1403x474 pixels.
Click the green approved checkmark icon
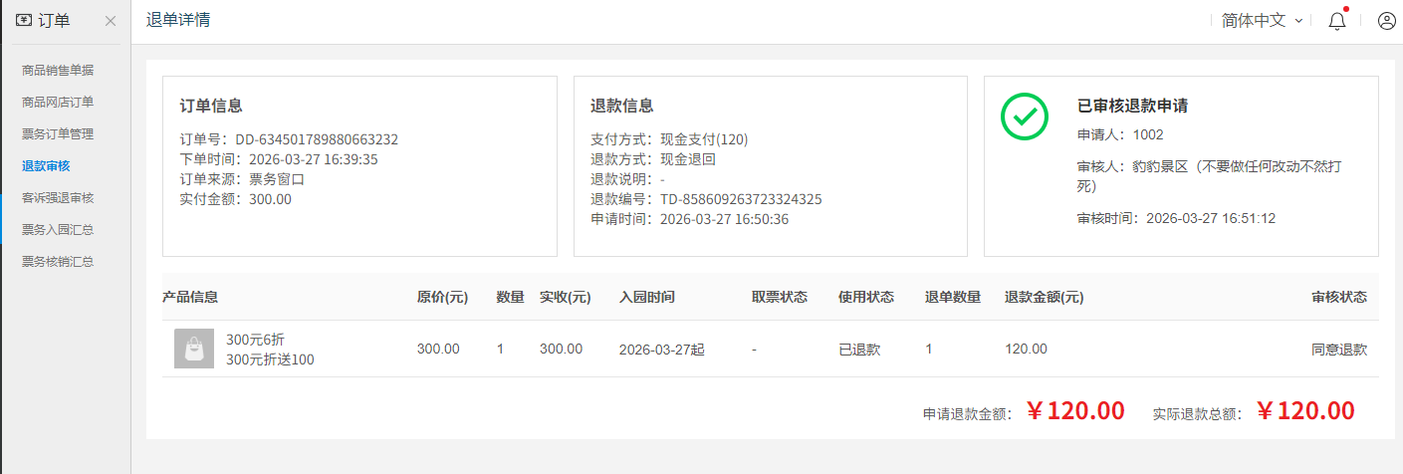click(1025, 117)
